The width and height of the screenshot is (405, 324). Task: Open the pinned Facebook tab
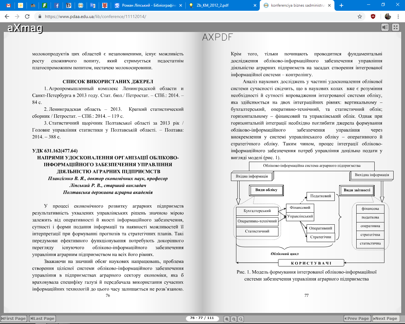pos(57,5)
